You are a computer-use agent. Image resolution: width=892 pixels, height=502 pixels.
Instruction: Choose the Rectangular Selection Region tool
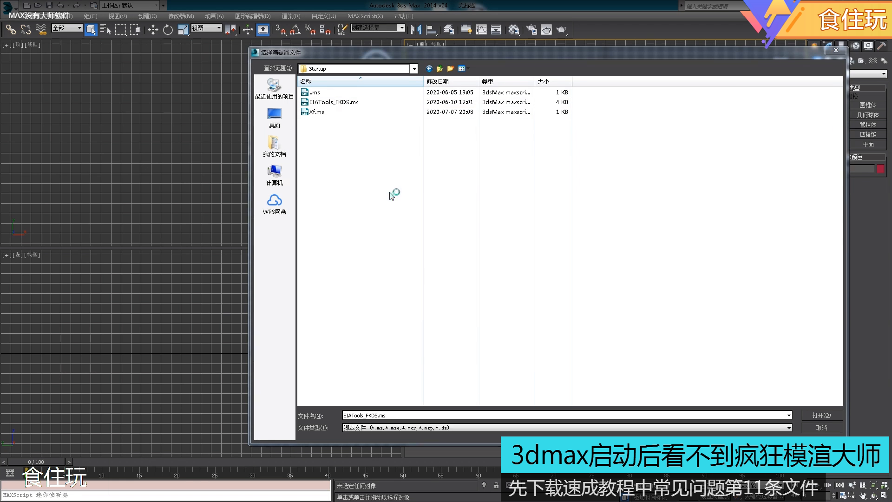pos(120,30)
